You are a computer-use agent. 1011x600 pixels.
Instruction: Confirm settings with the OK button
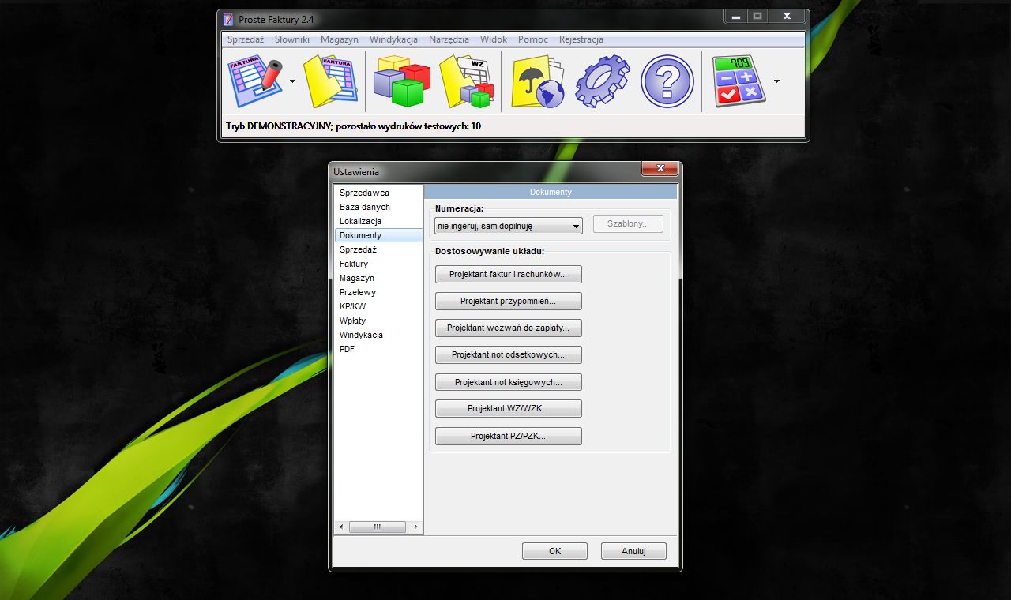[x=554, y=551]
